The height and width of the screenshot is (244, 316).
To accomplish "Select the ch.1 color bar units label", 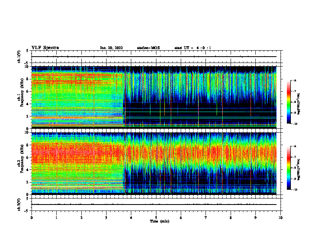I will tap(299, 104).
